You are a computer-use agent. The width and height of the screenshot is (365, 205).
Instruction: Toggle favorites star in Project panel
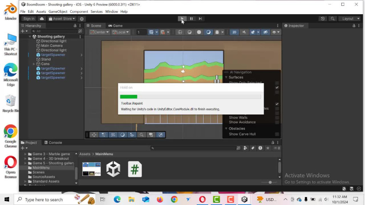pos(268,148)
